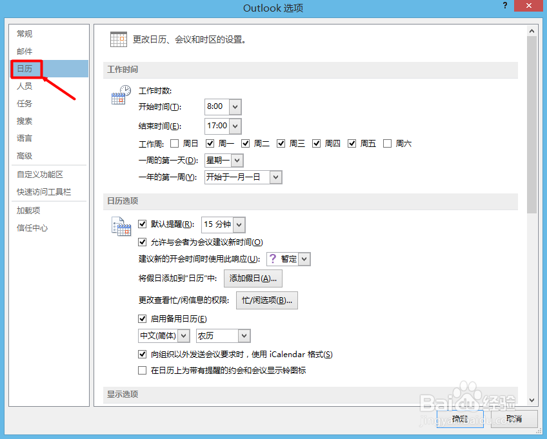Disable 启用备用日历 checkbox
The image size is (547, 439).
(x=143, y=318)
